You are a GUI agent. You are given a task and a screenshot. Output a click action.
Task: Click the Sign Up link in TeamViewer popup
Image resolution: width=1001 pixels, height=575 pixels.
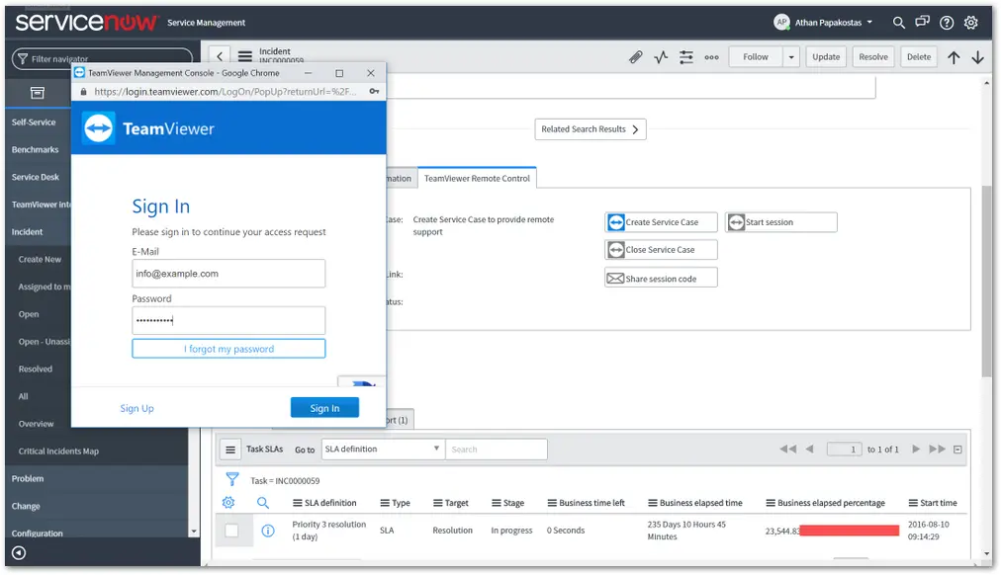pos(136,408)
